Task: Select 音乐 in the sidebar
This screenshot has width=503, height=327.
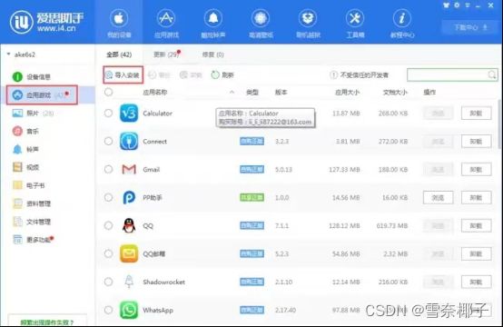Action: 25,131
